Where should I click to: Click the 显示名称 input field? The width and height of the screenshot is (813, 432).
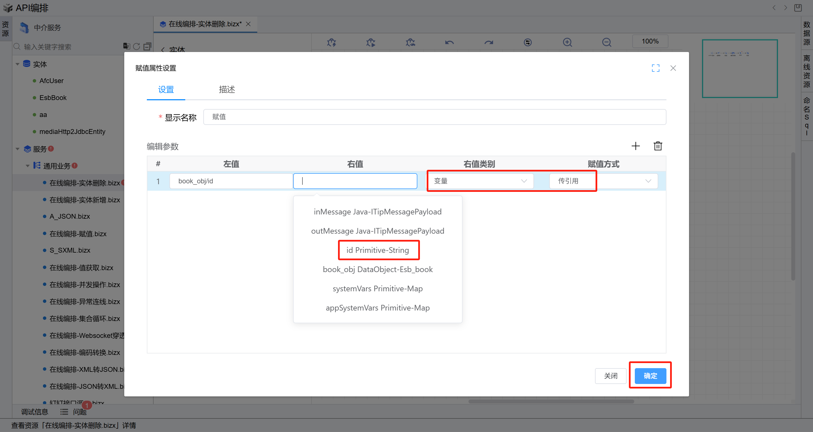coord(434,117)
